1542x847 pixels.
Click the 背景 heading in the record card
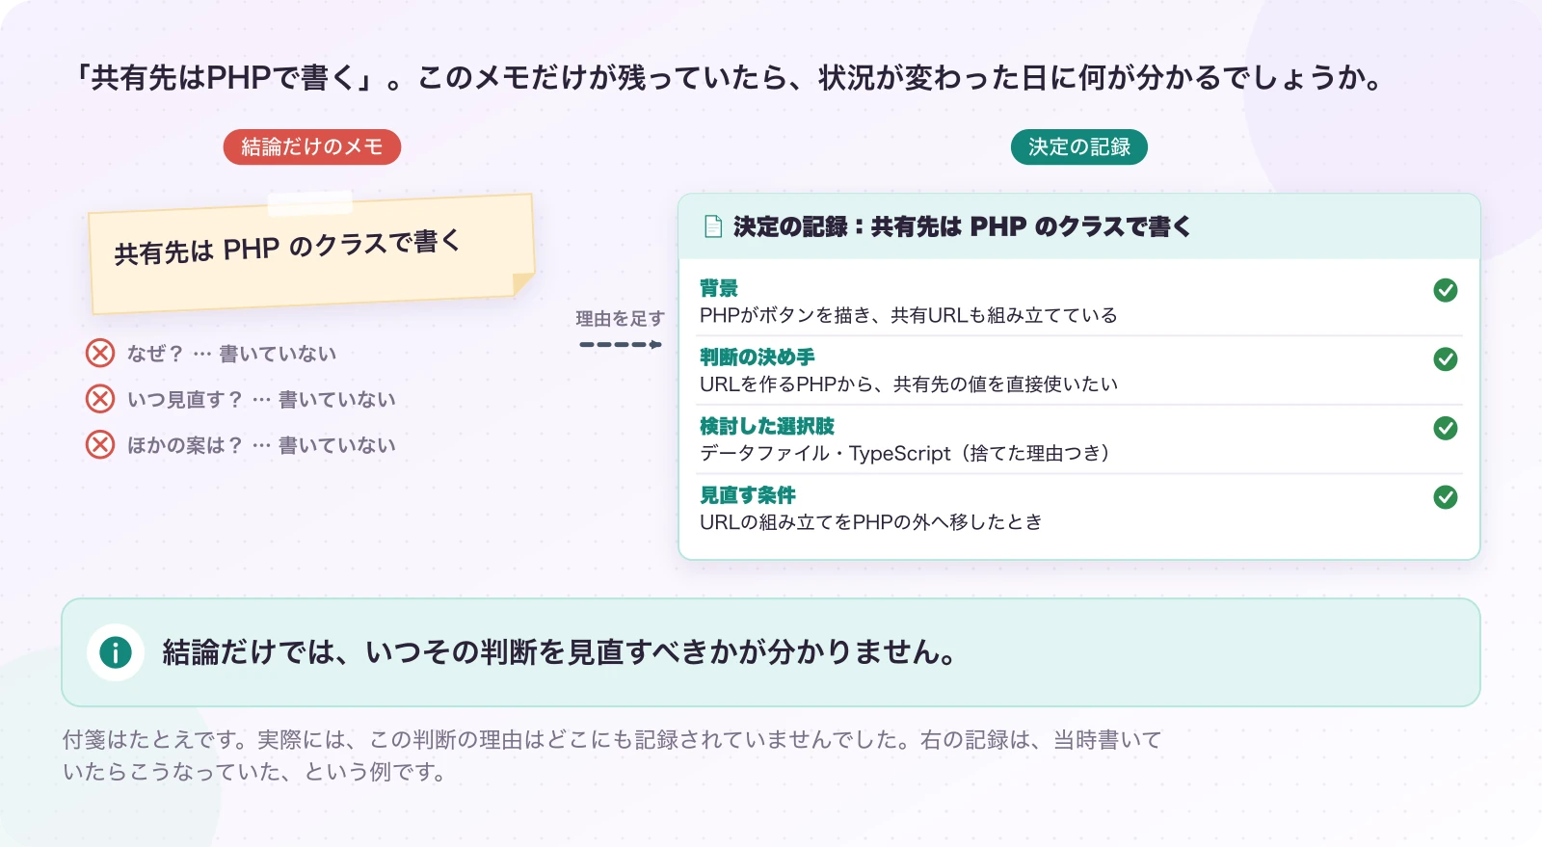click(719, 288)
